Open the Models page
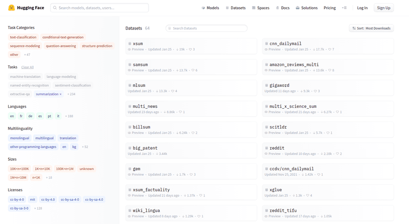 210,8
